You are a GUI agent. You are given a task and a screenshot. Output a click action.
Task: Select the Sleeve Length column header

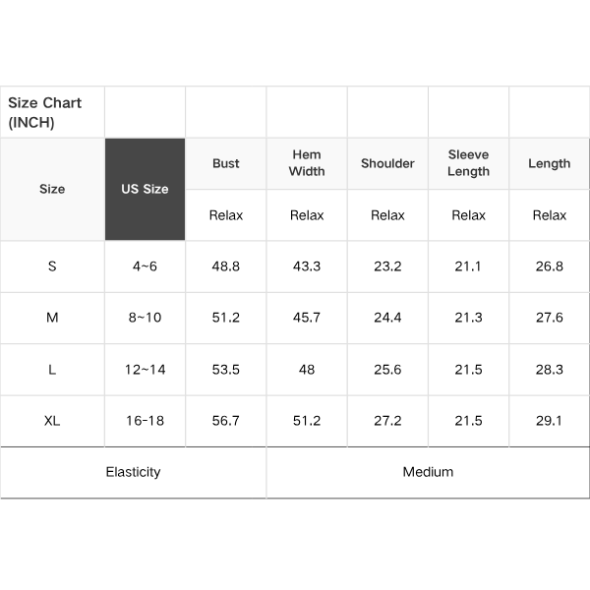click(x=468, y=163)
